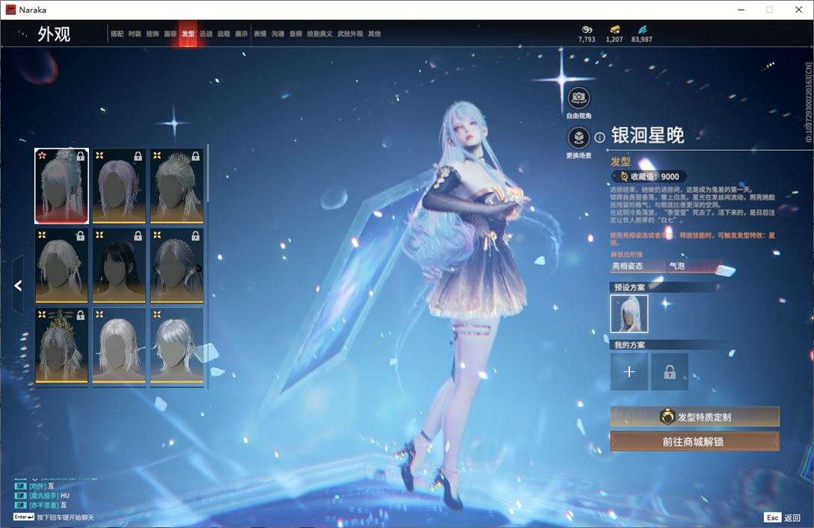Show info icon beside 银洄星晚 title
The height and width of the screenshot is (528, 814).
click(599, 137)
